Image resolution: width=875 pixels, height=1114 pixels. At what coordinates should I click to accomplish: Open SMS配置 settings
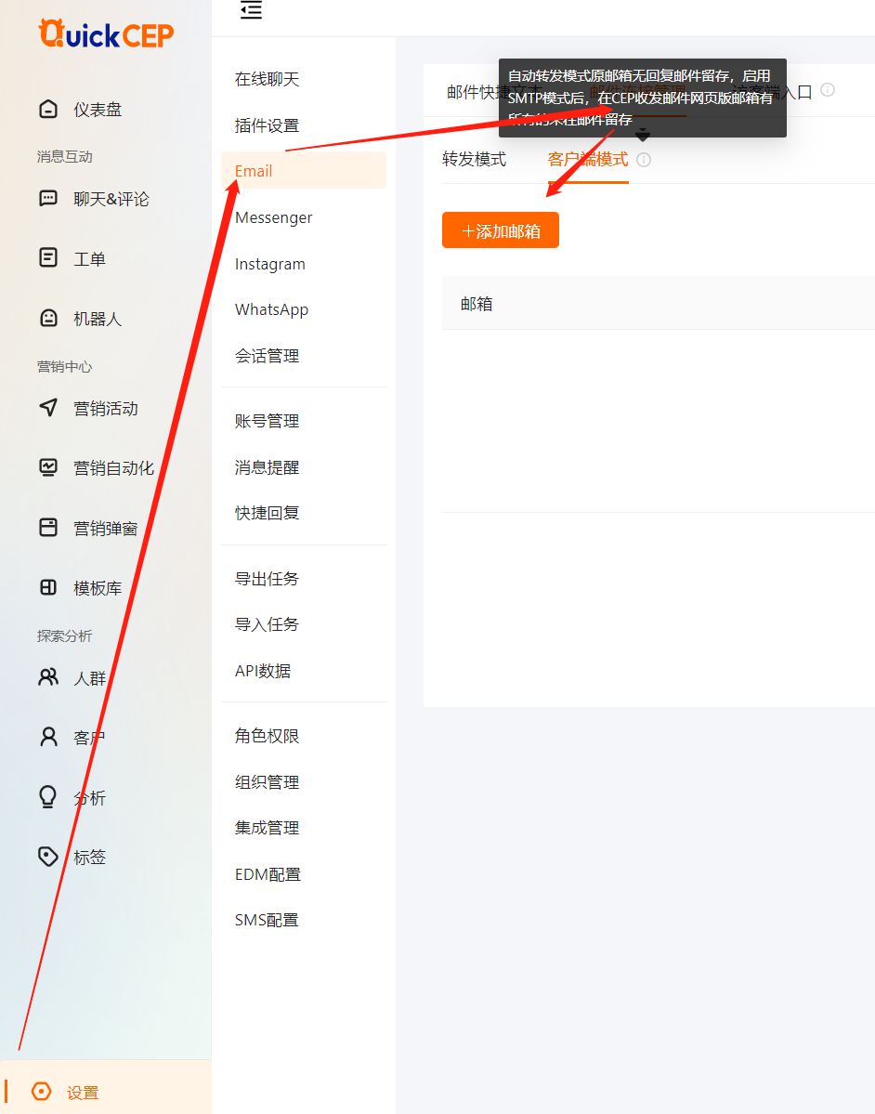pos(267,920)
